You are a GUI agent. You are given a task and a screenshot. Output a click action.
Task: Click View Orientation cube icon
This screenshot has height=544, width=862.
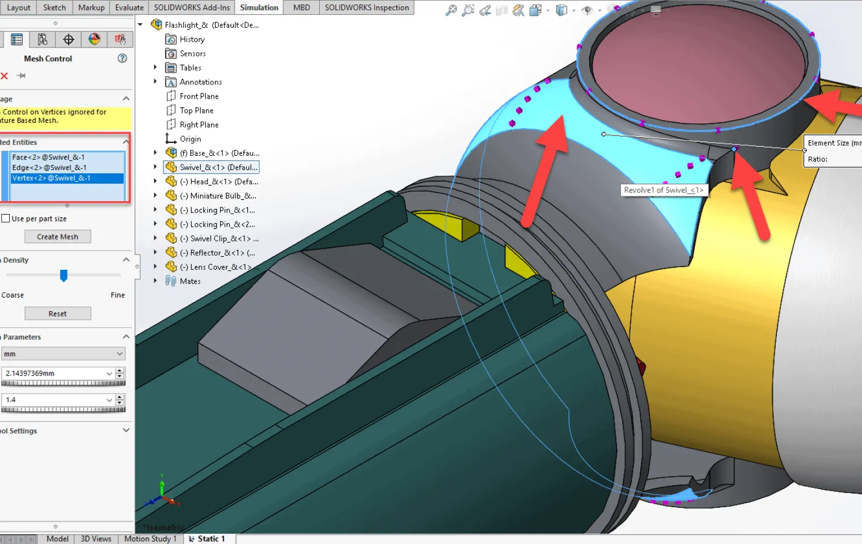click(535, 10)
